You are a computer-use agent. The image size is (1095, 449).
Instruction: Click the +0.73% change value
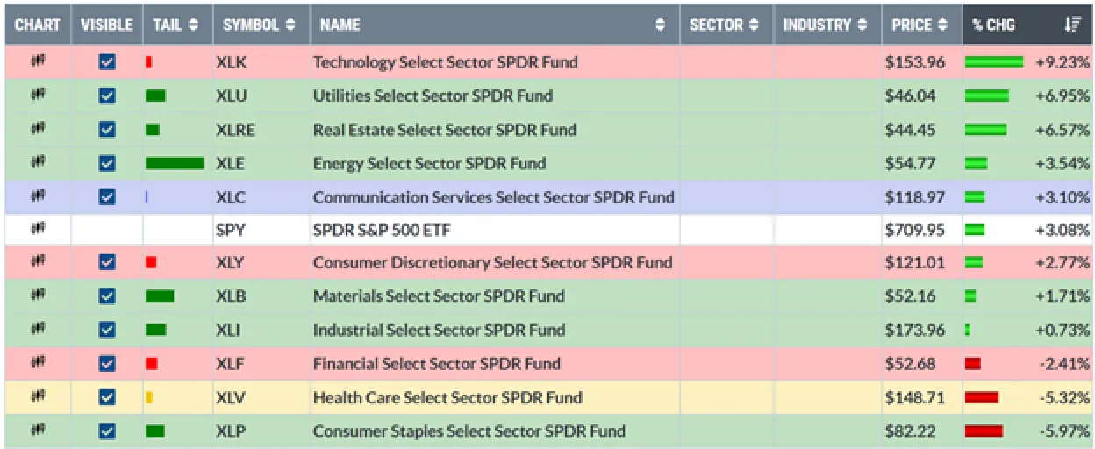[1063, 330]
